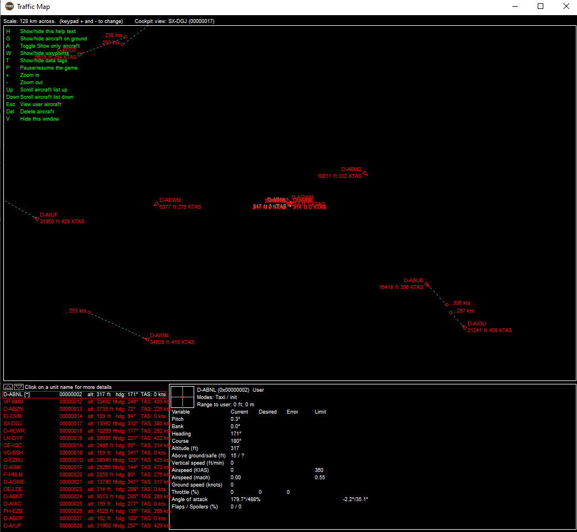Click the D-AIUF aircraft symbol on the map
577x532 pixels.
point(36,218)
